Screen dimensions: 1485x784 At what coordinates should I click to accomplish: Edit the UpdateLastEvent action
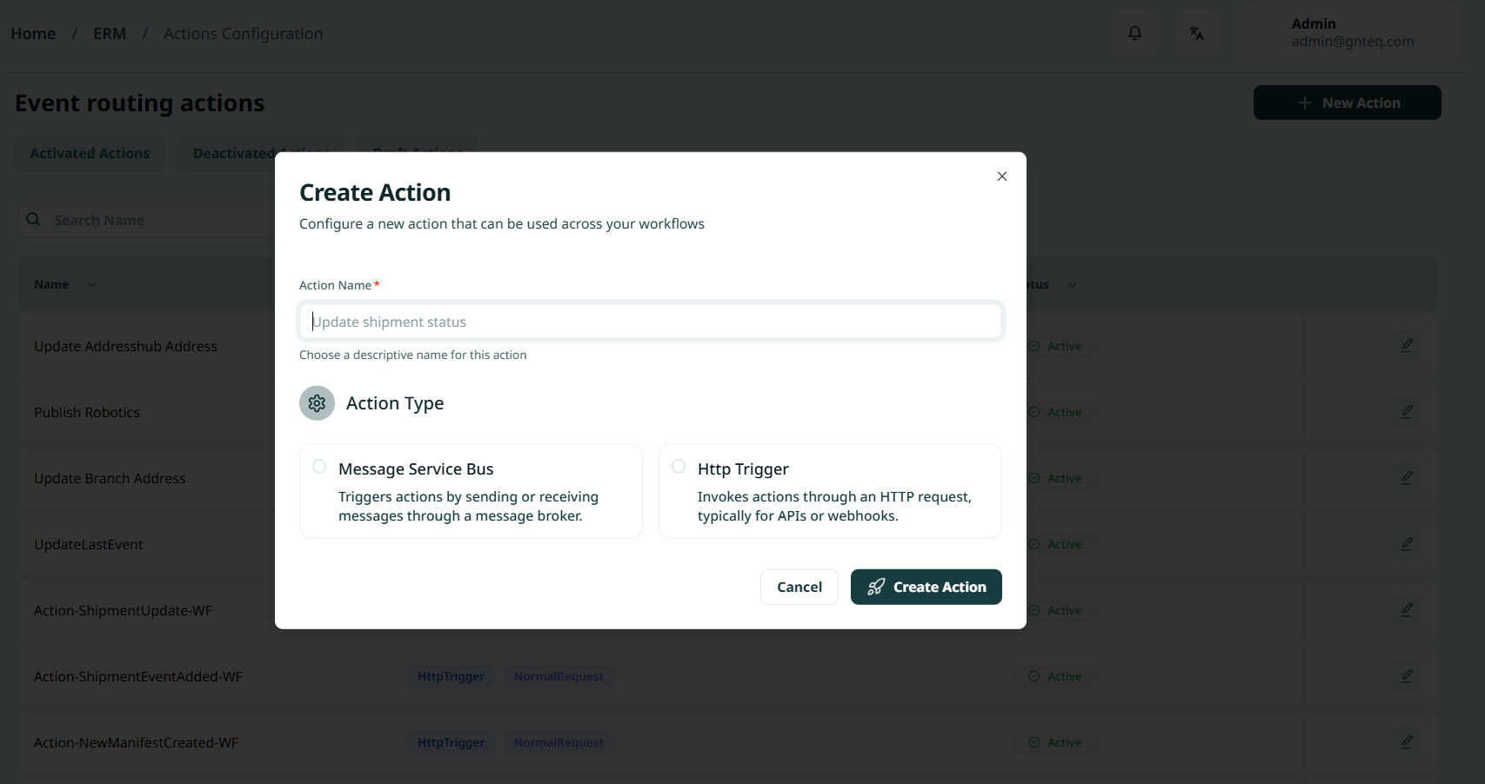1407,544
